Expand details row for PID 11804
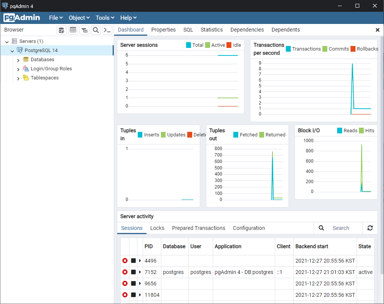The width and height of the screenshot is (384, 304). [140, 295]
